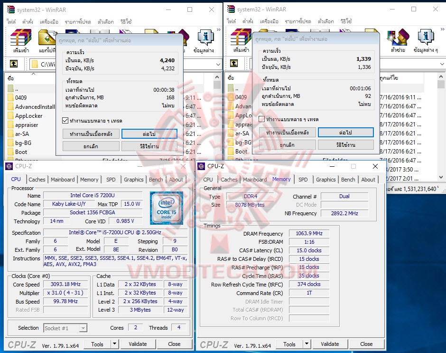Screen dimensions: 446x353
Task: Check the multithreading checkbox in right benchmark dialog
Action: coord(262,119)
